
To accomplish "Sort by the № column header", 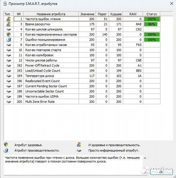I will point(18,14).
